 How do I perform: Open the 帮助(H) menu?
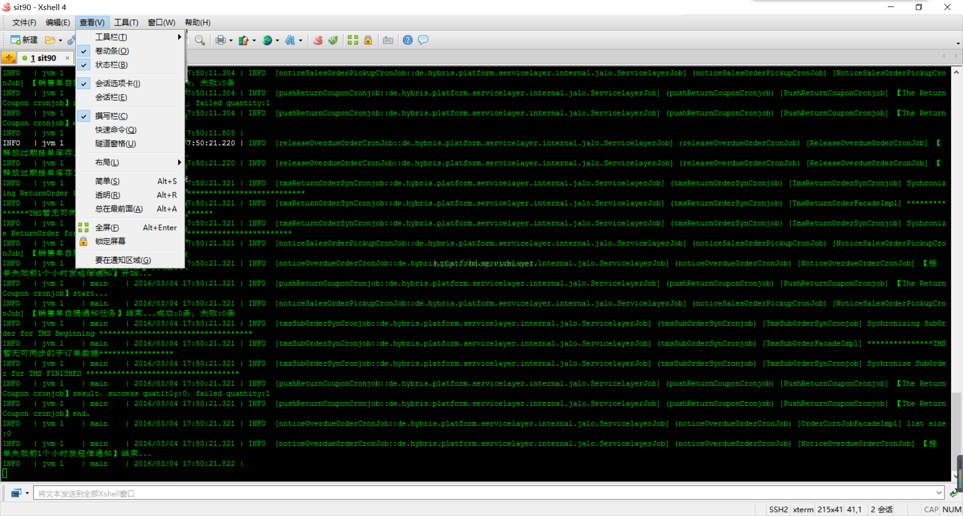(x=198, y=23)
